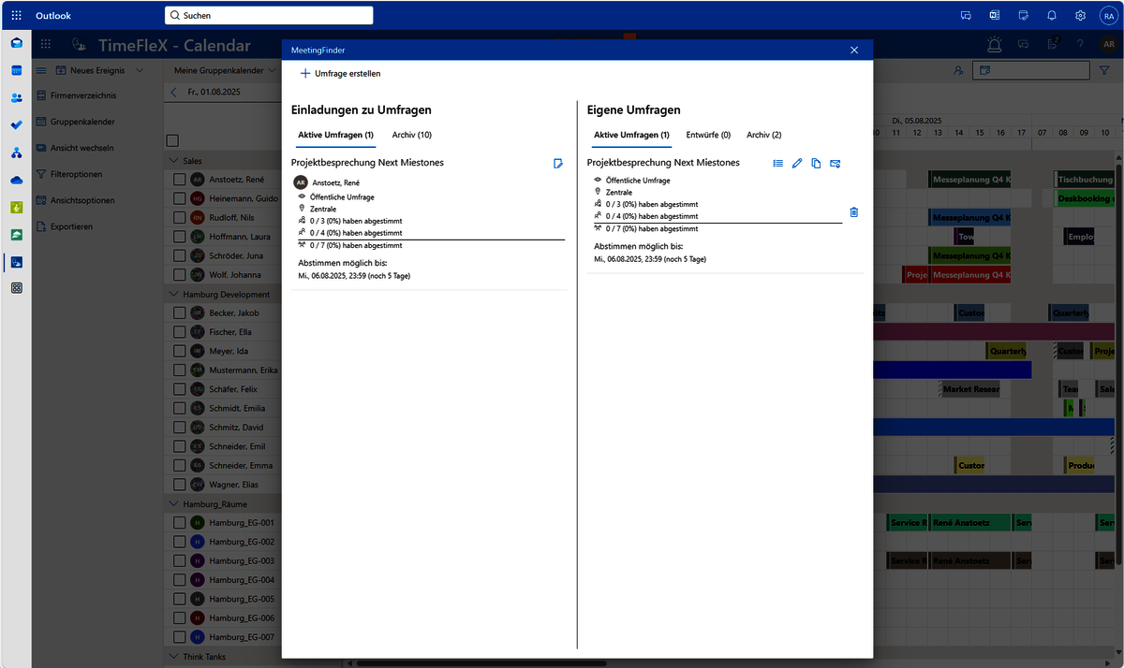Tick checkbox for Becker, Jakob
The image size is (1124, 668).
(x=180, y=312)
